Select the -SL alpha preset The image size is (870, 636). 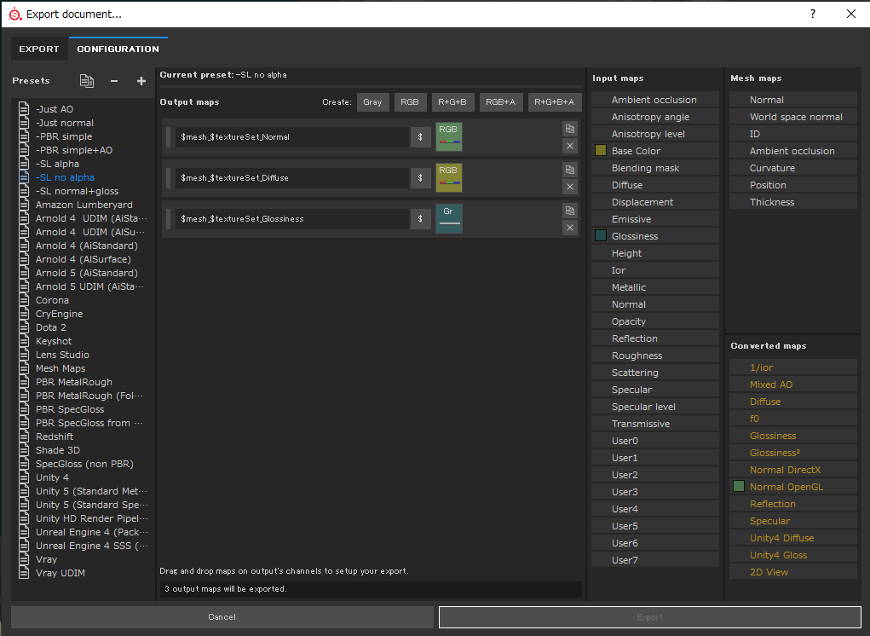point(57,164)
